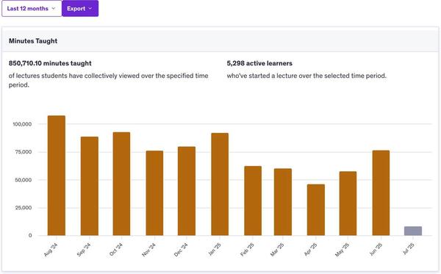The width and height of the screenshot is (441, 274).
Task: Click the Export button chevron arrow
Action: pyautogui.click(x=90, y=8)
